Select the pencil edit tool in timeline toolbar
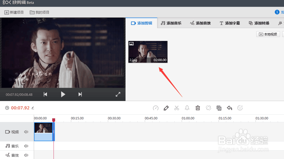Viewport: 284px width, 159px height. [x=166, y=108]
